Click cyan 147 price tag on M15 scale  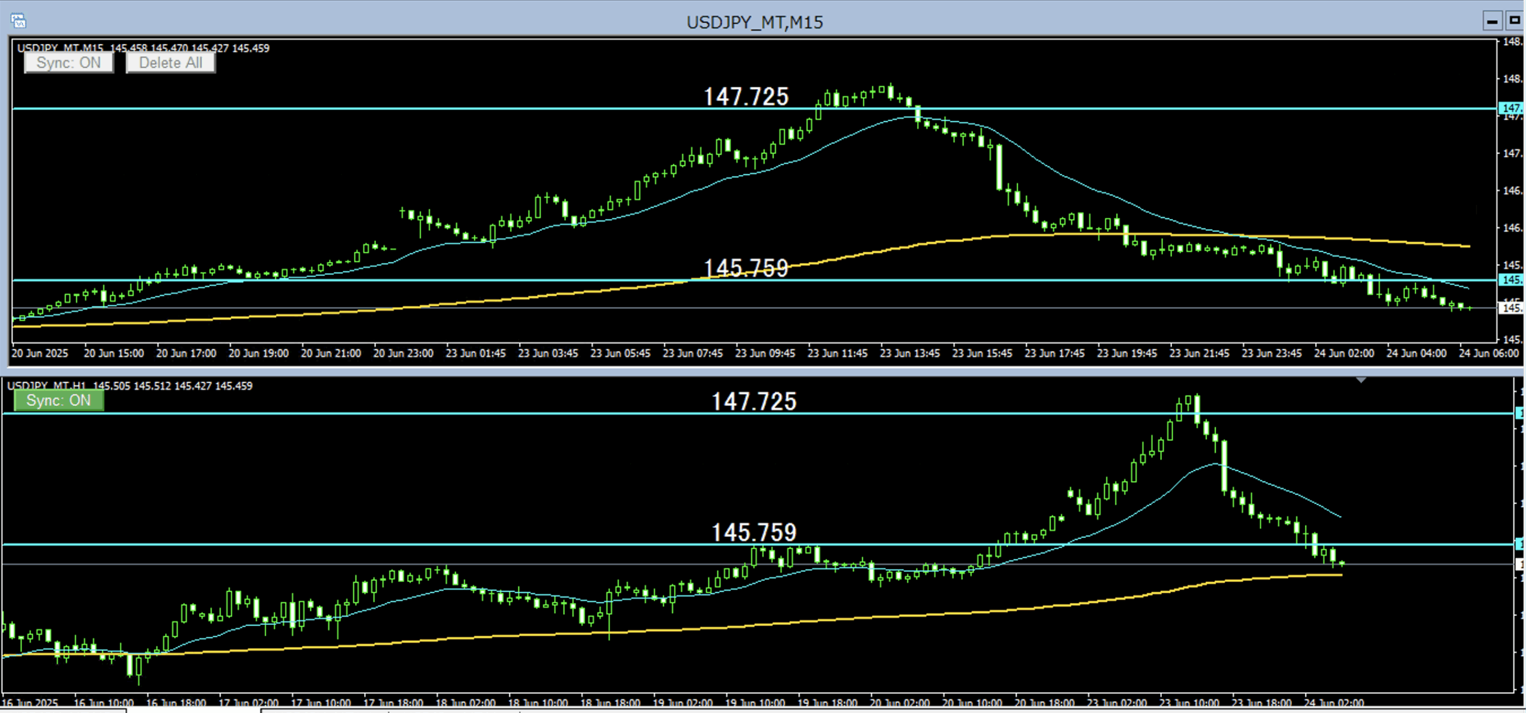(1511, 108)
